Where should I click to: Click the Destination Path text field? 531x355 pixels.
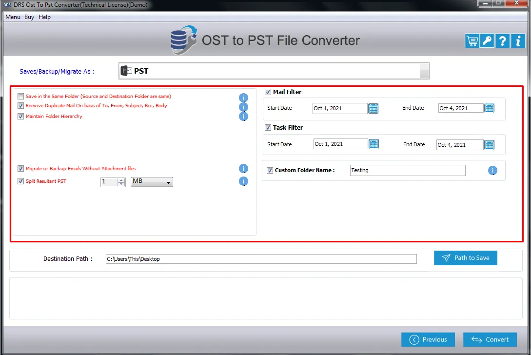click(261, 259)
